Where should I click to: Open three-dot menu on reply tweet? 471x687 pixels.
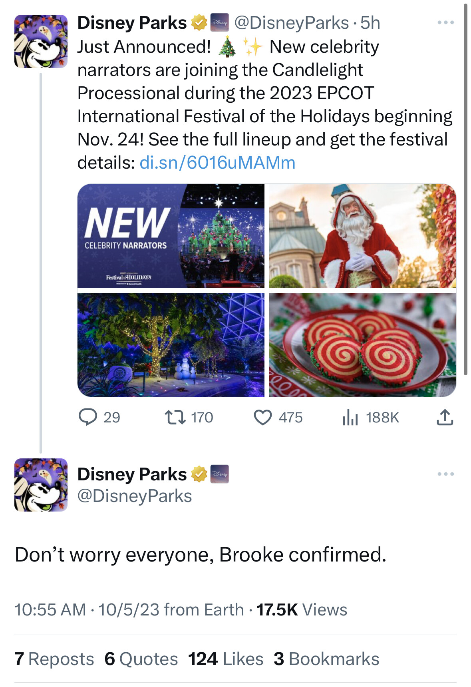pyautogui.click(x=445, y=474)
